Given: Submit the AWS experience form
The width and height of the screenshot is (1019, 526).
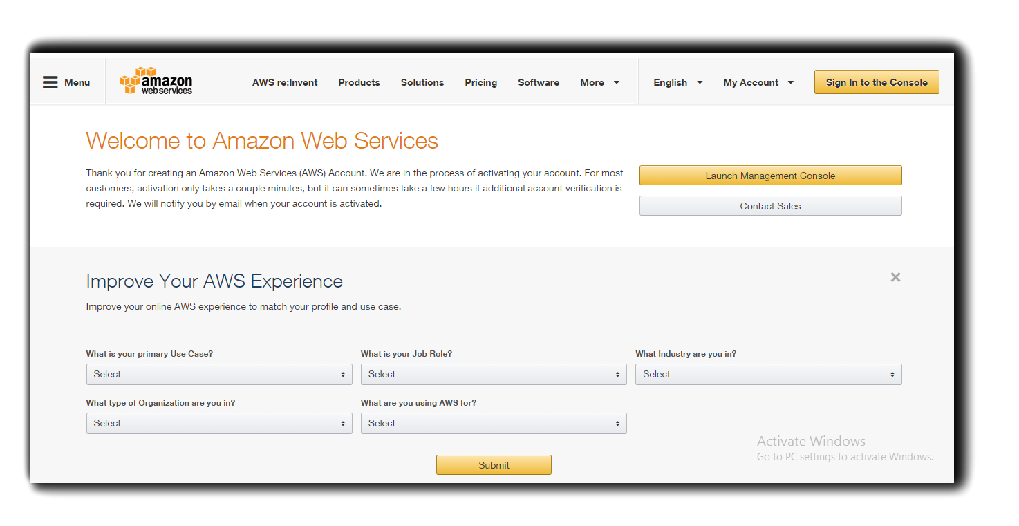Looking at the screenshot, I should [494, 465].
